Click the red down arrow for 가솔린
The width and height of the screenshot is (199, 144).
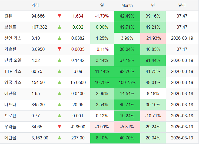[59, 49]
